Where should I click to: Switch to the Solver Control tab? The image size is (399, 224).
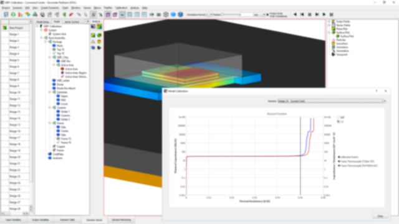[x=72, y=22]
